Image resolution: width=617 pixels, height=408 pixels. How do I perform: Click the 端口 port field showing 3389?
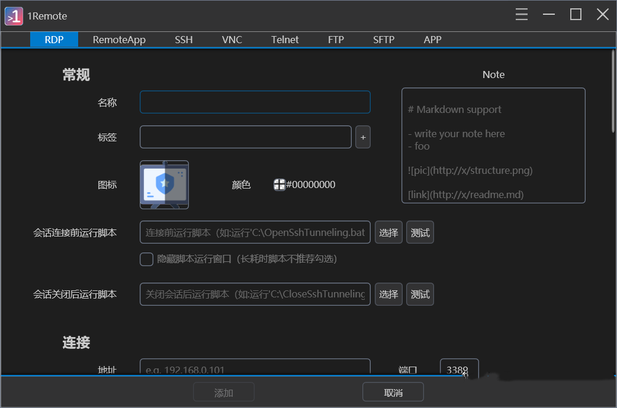(459, 367)
